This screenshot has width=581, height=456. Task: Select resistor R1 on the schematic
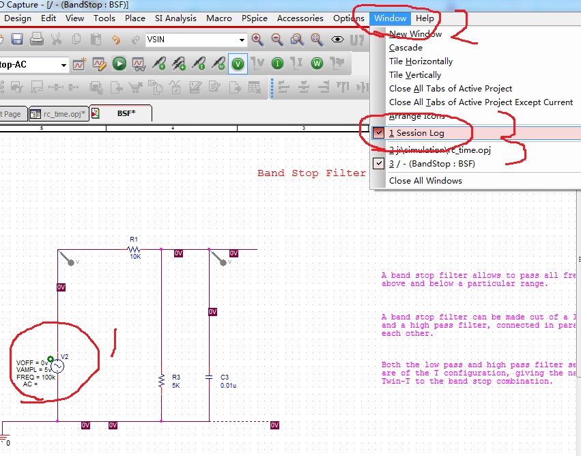(x=133, y=249)
